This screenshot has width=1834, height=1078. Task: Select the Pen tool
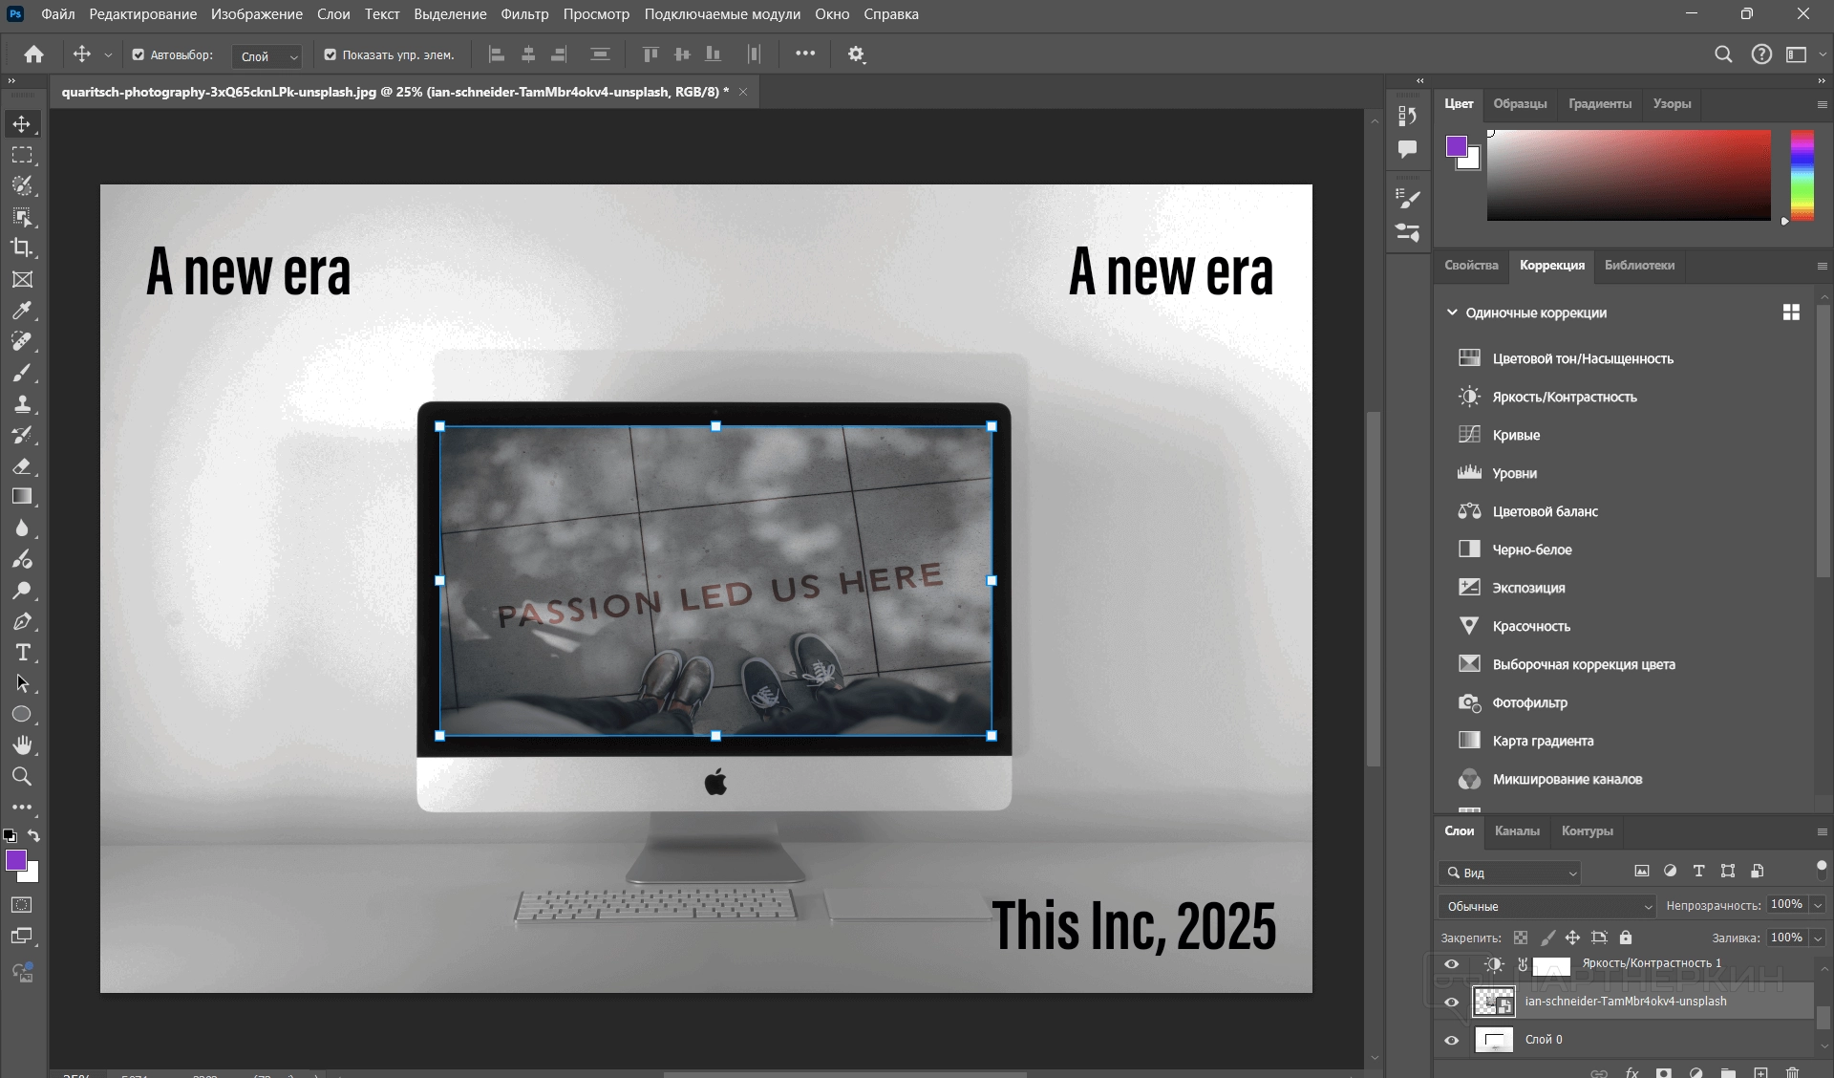[22, 621]
